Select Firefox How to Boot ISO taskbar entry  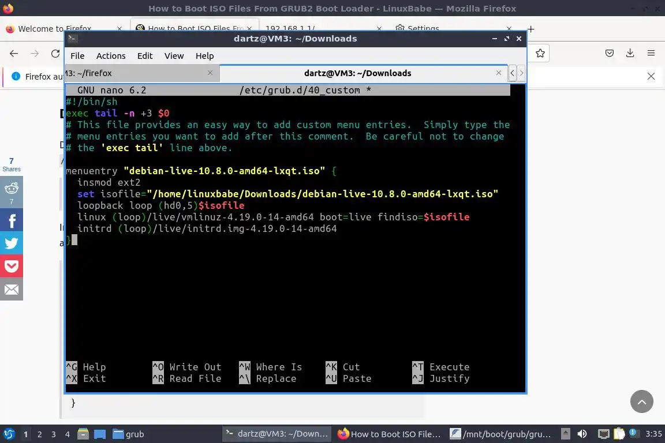[x=389, y=434]
